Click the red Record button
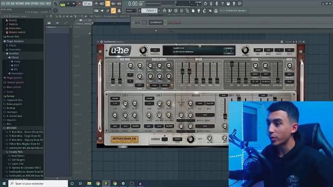 pyautogui.click(x=80, y=4)
